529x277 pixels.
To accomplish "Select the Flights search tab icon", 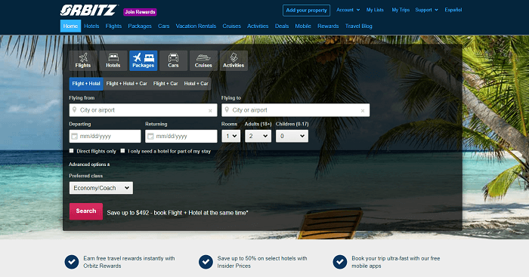I will point(83,60).
